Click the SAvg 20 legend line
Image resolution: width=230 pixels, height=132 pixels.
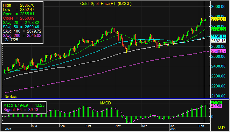[21, 23]
